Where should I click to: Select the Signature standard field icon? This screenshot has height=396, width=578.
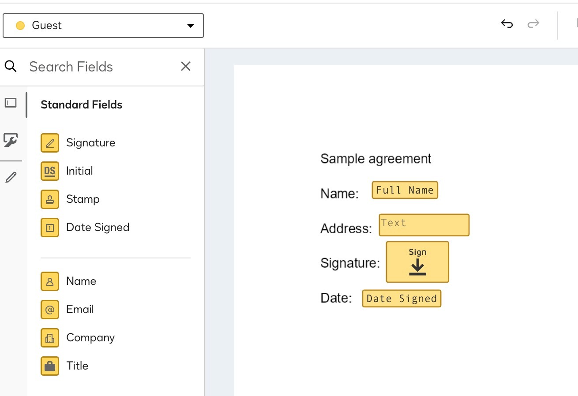(x=50, y=142)
